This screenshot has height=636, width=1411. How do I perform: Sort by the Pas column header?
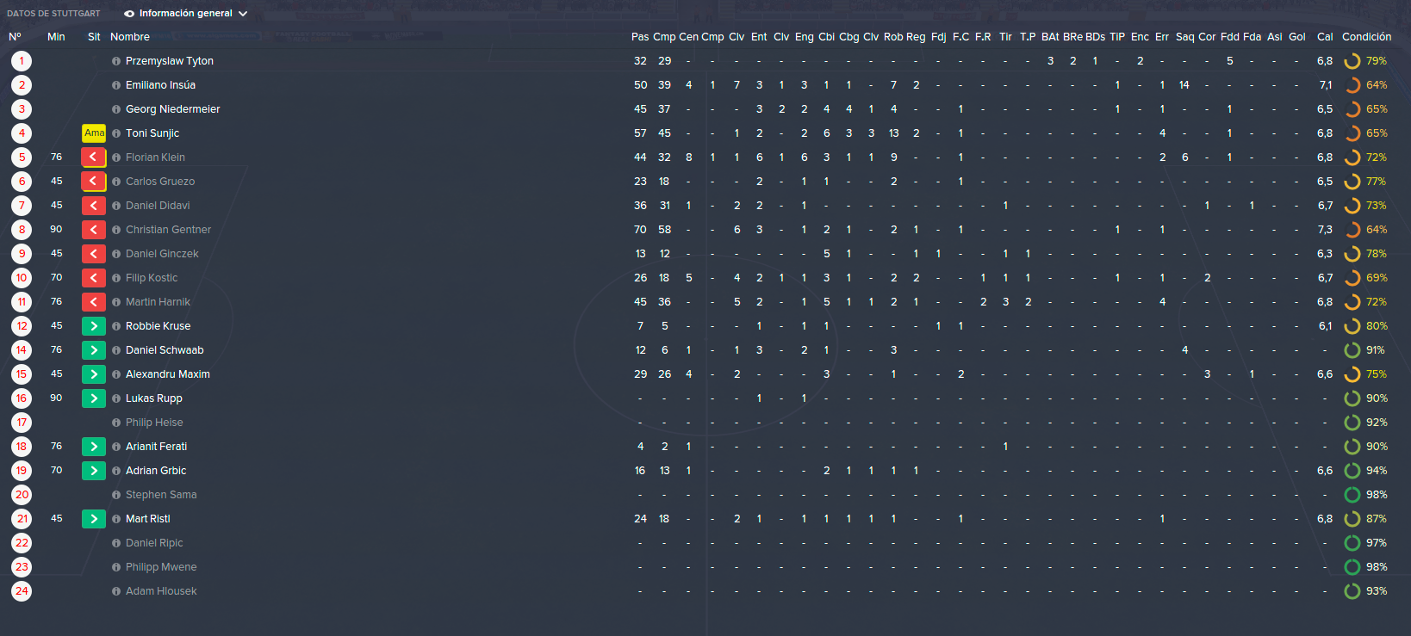tap(640, 37)
